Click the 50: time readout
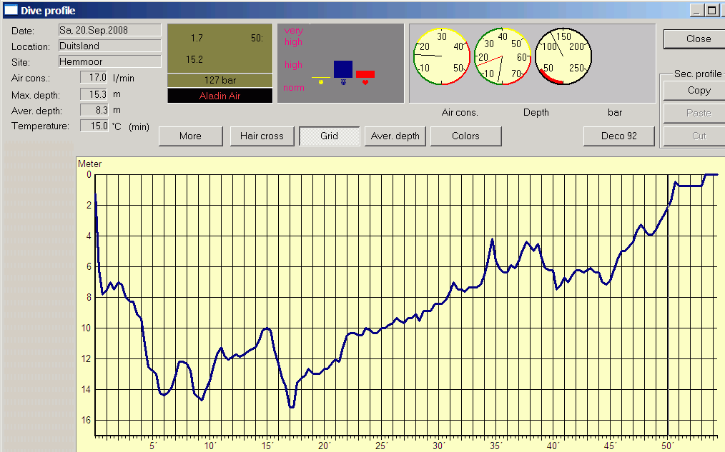The height and width of the screenshot is (452, 725). (257, 39)
